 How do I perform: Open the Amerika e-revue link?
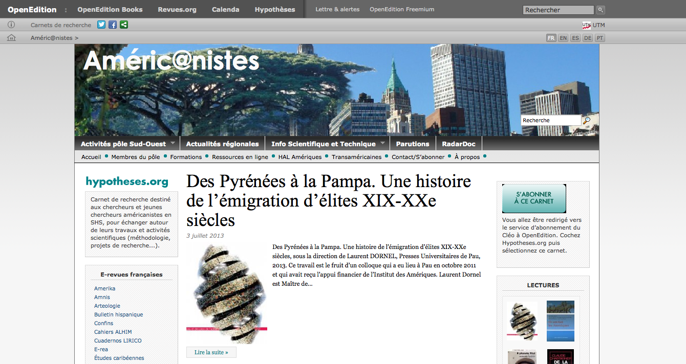105,288
